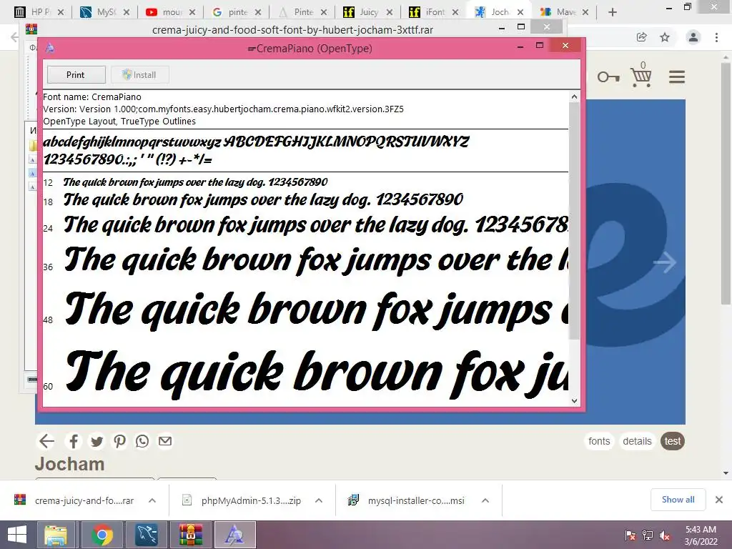Share page via WhatsApp icon

(x=142, y=441)
